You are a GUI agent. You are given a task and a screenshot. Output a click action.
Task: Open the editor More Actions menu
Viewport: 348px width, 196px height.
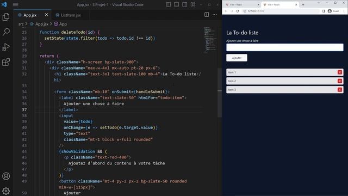tap(215, 15)
